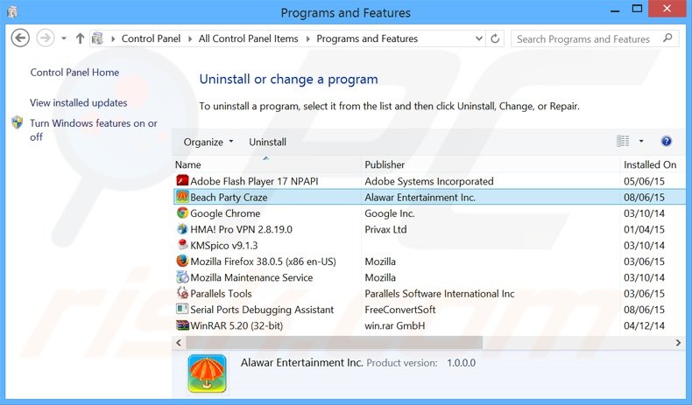This screenshot has height=405, width=692.
Task: Click the Control Panel address bar icon
Action: (97, 38)
